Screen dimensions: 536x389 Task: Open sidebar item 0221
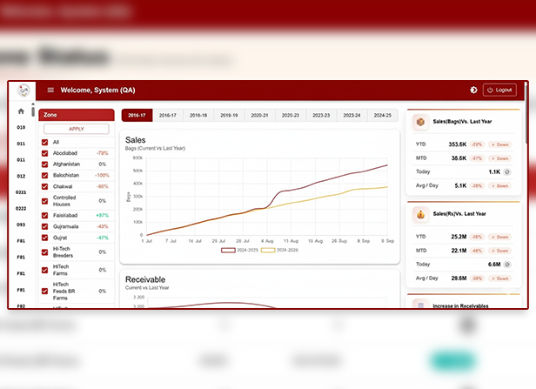tap(22, 191)
